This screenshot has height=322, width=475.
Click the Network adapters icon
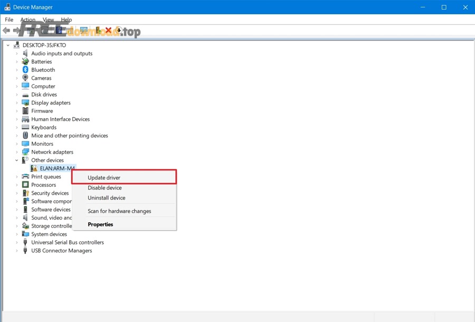[25, 151]
